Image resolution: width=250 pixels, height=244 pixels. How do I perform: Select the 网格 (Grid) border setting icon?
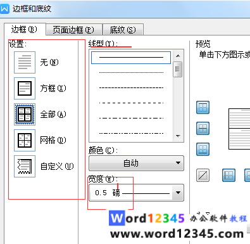[x=25, y=140]
